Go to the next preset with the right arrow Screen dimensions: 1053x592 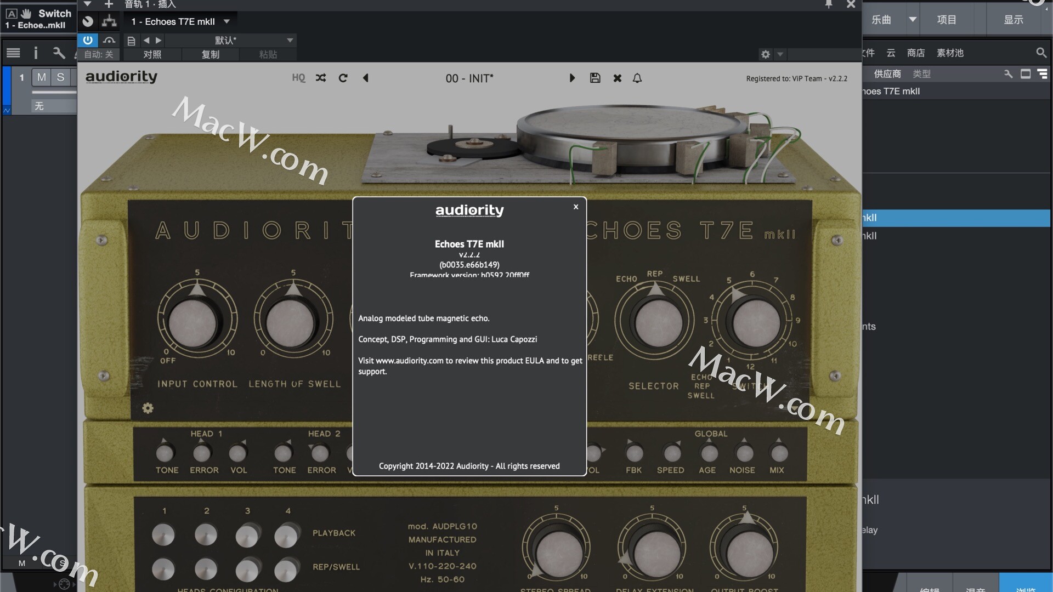tap(572, 78)
